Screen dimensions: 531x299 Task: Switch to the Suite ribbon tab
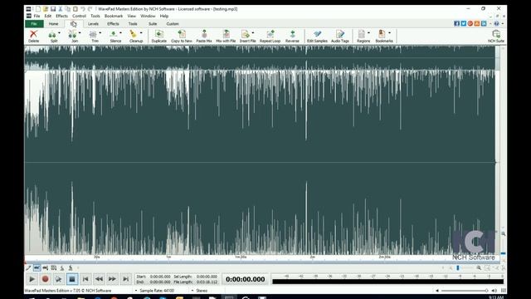point(153,24)
